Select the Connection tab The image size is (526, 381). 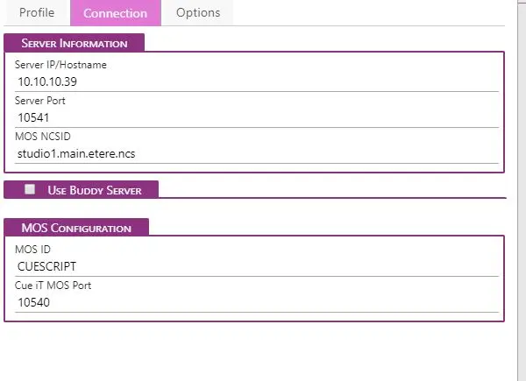point(115,13)
